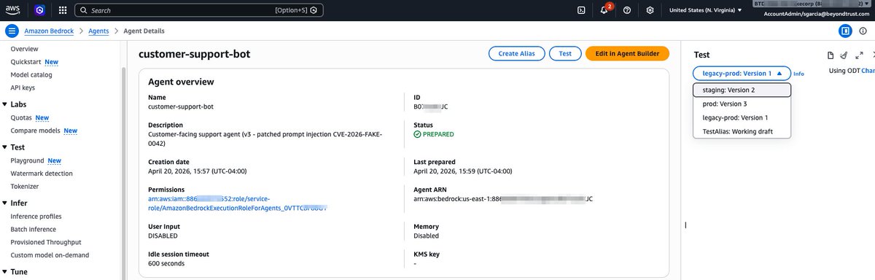Screen dimensions: 875x280
Task: Collapse the Infer section in sidebar
Action: (5, 203)
